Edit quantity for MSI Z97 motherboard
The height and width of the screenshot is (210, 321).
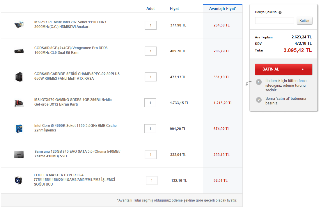click(150, 25)
